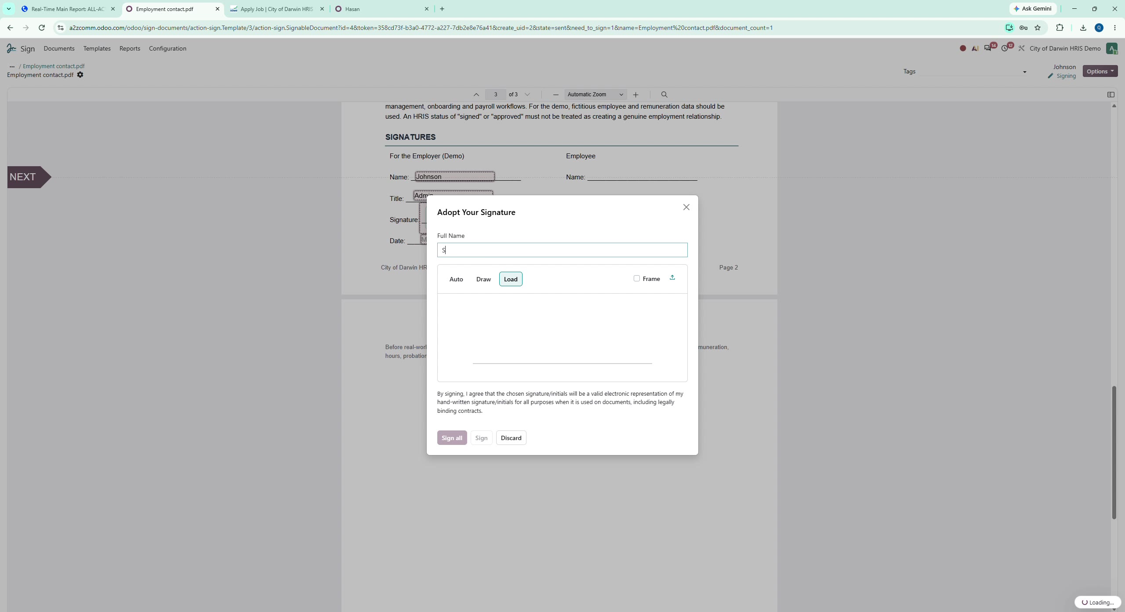Click the Ask Gemini button

pos(1033,8)
